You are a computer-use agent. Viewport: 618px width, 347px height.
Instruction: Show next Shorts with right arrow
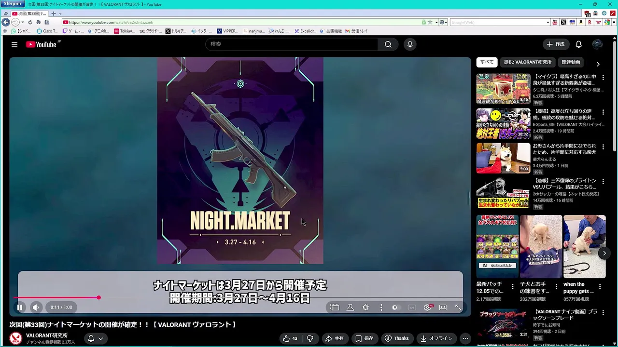tap(604, 253)
